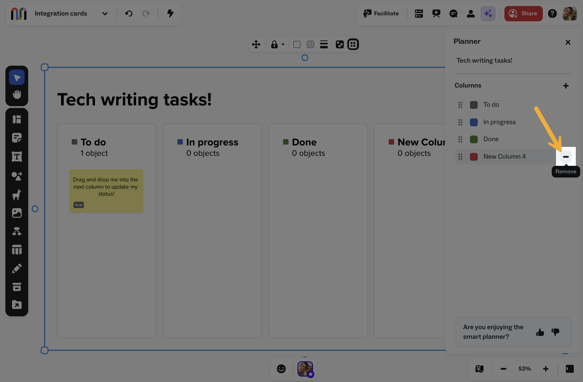This screenshot has width=583, height=382.
Task: Open the AI sparkles assistant
Action: coord(488,13)
